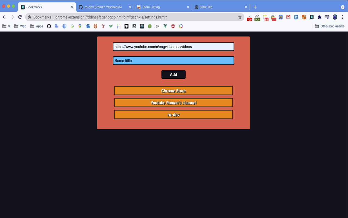Click the forward navigation arrow
Image resolution: width=348 pixels, height=218 pixels.
coord(12,17)
